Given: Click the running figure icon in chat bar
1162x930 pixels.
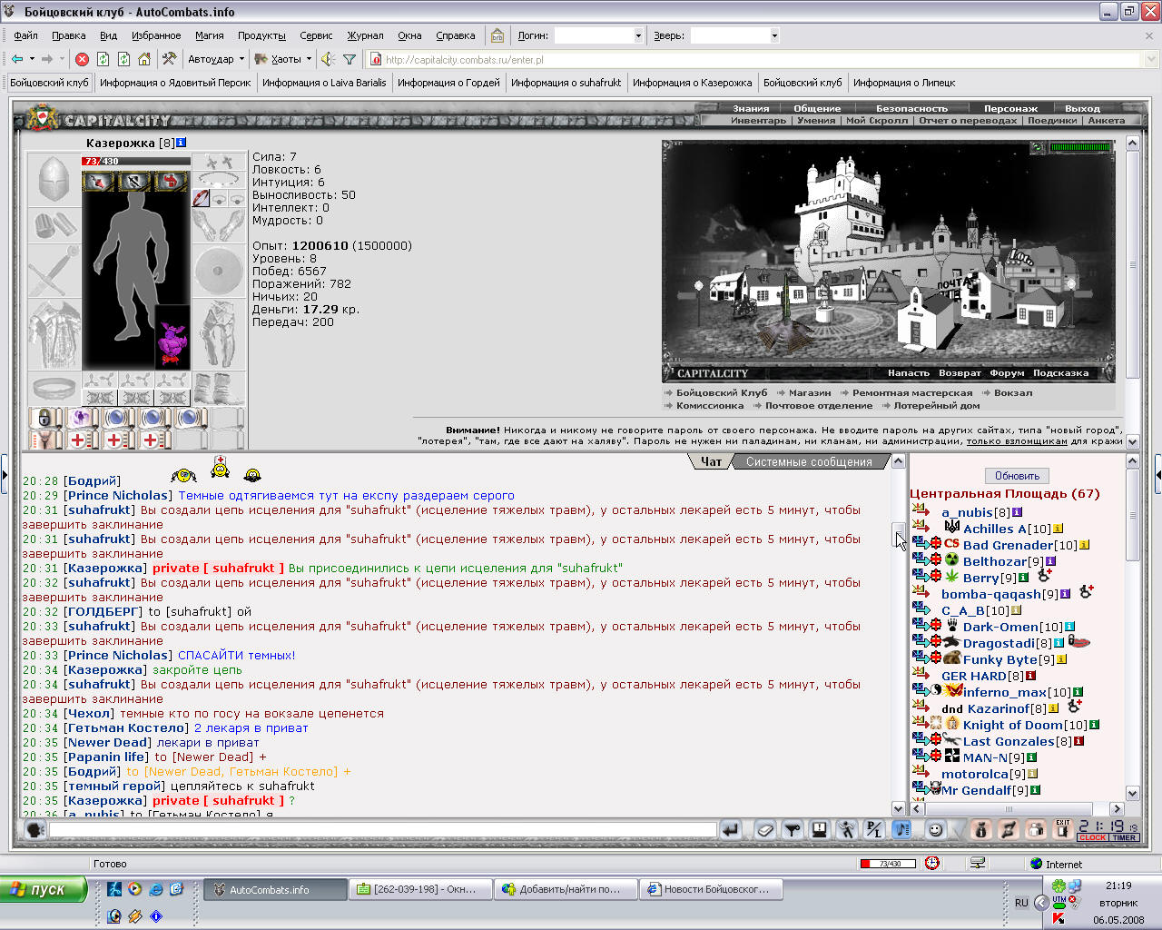Looking at the screenshot, I should [847, 829].
